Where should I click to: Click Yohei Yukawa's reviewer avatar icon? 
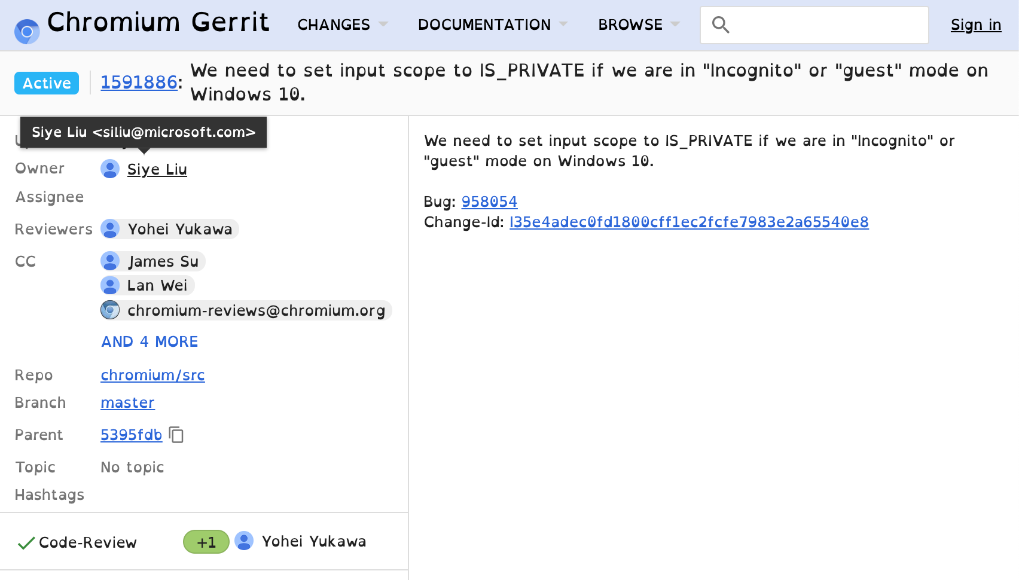110,229
